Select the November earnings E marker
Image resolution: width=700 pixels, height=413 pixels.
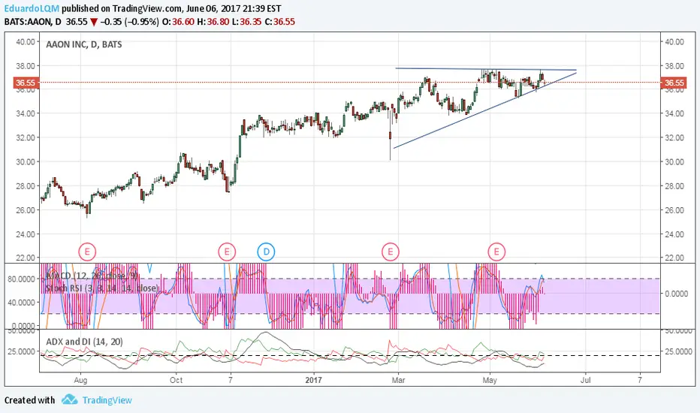[x=227, y=252]
